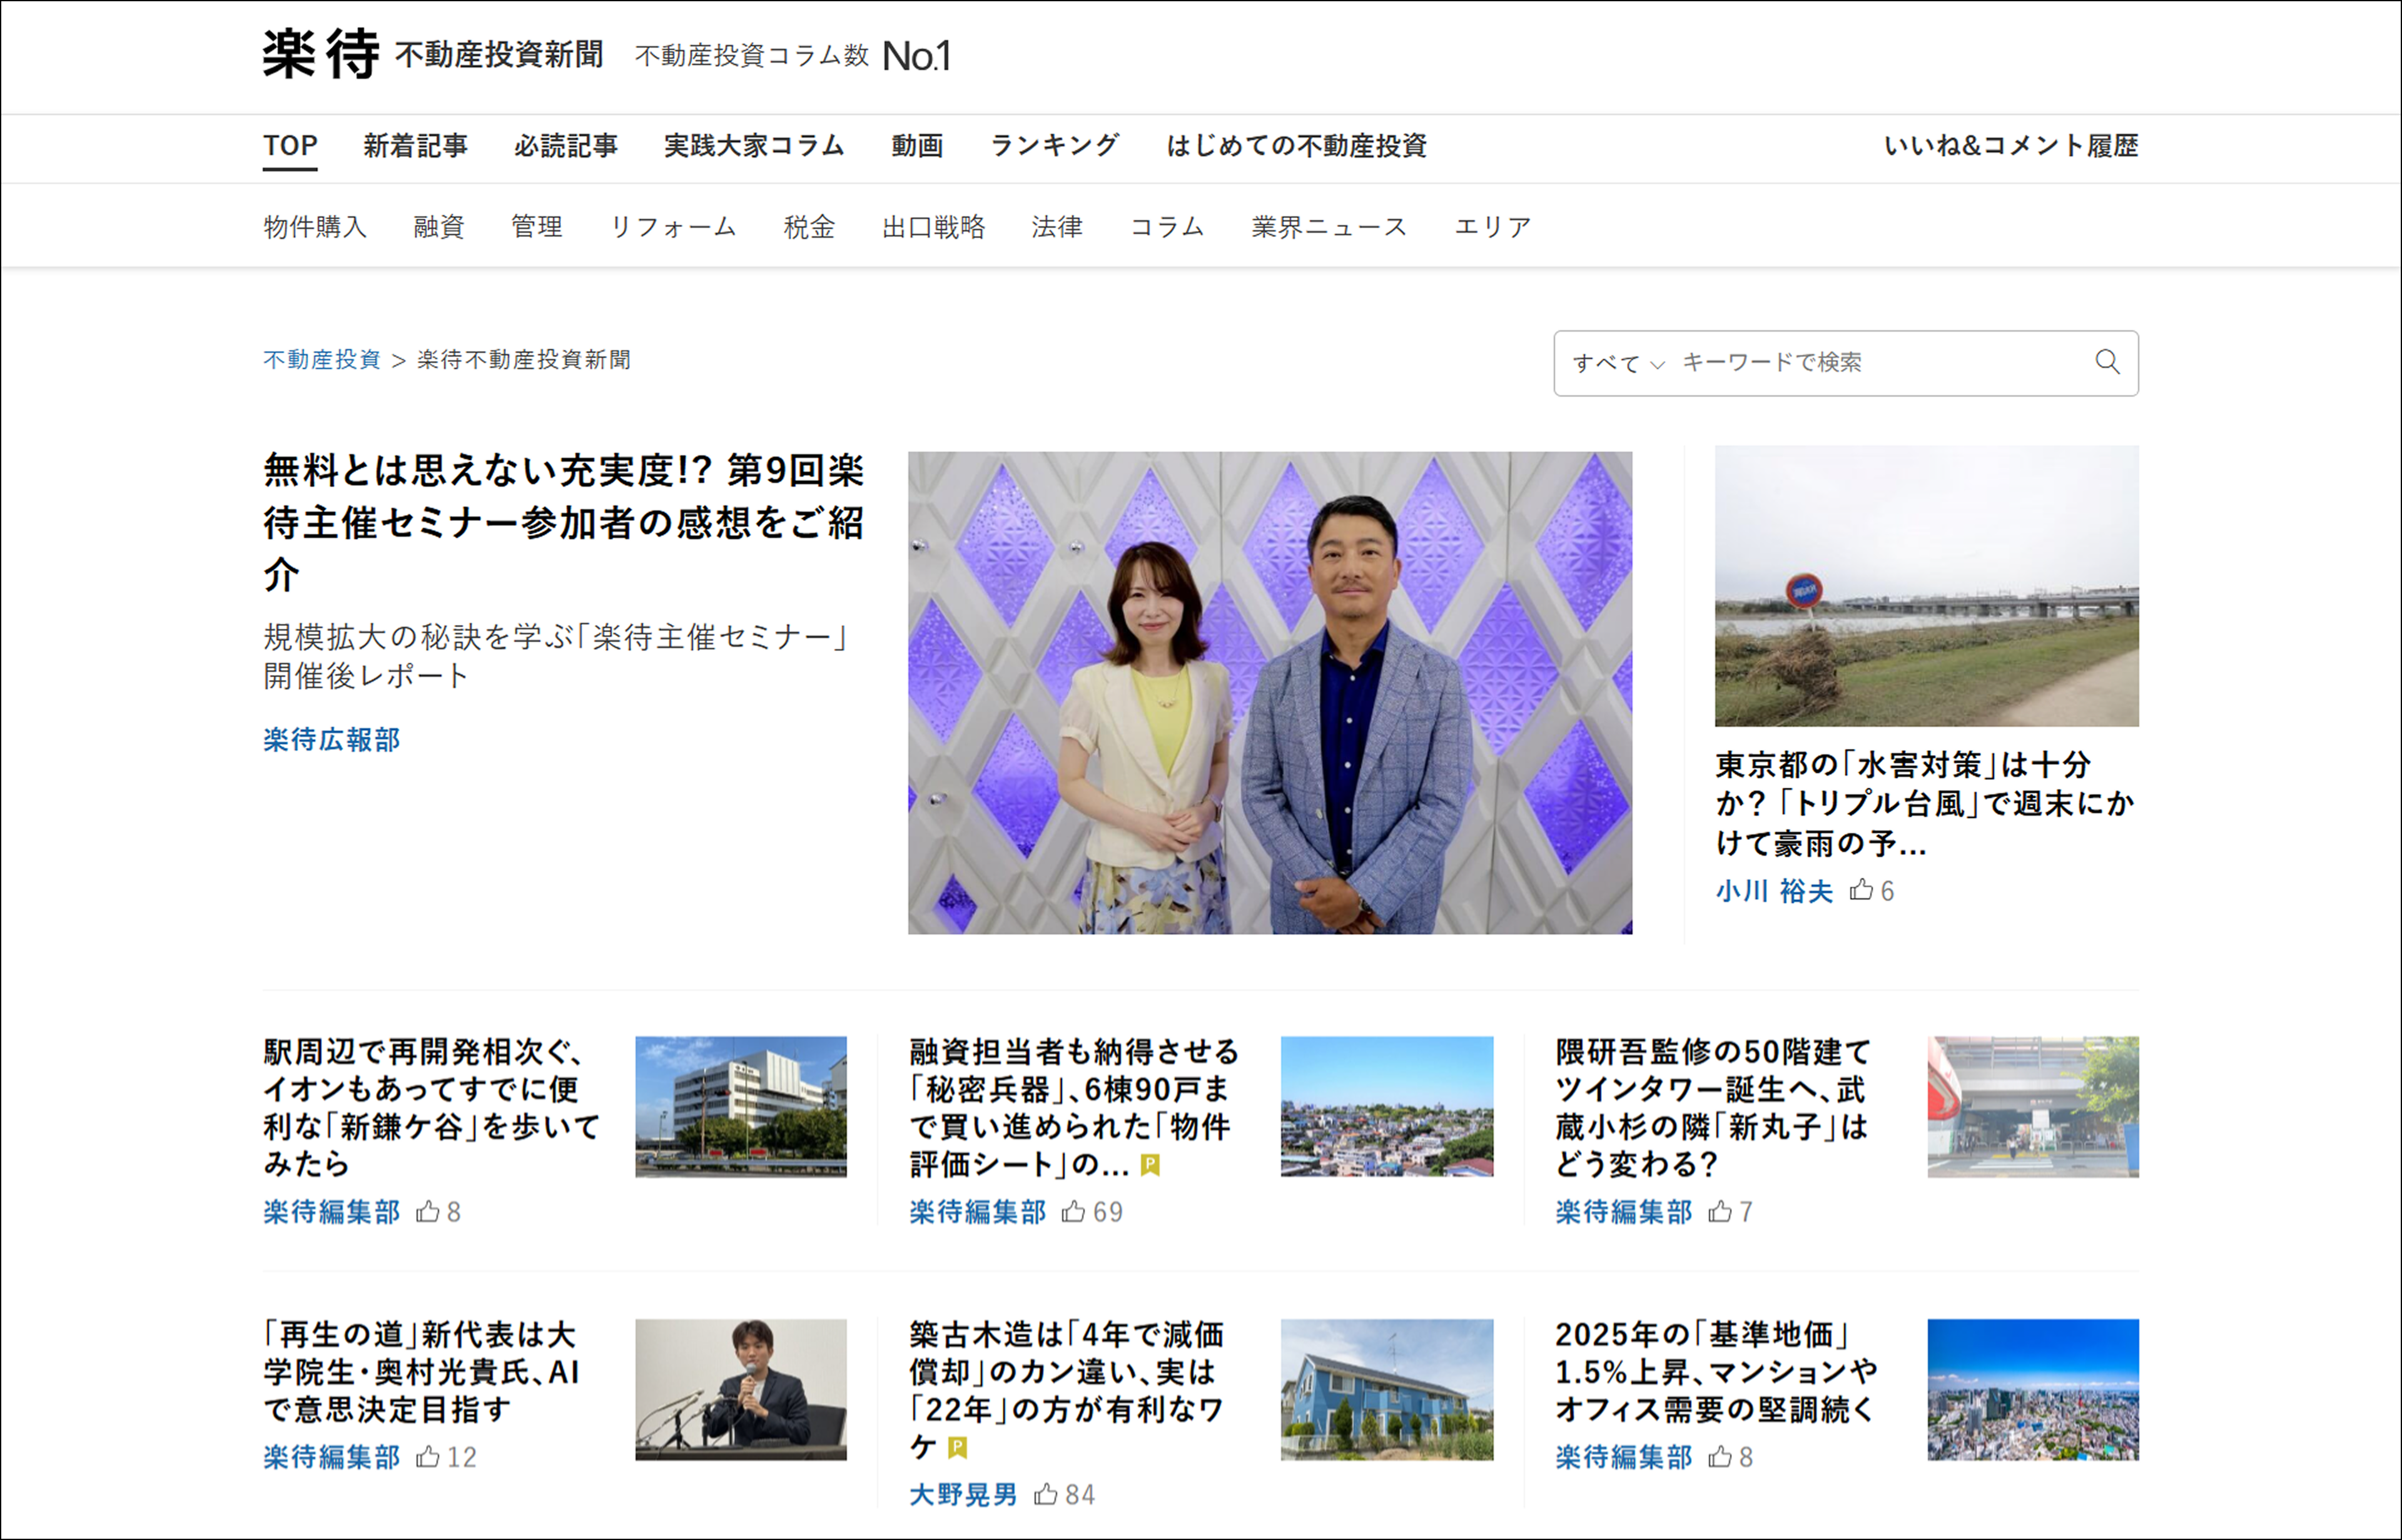
Task: Open the seminar photo of two presenters
Action: pos(1270,693)
